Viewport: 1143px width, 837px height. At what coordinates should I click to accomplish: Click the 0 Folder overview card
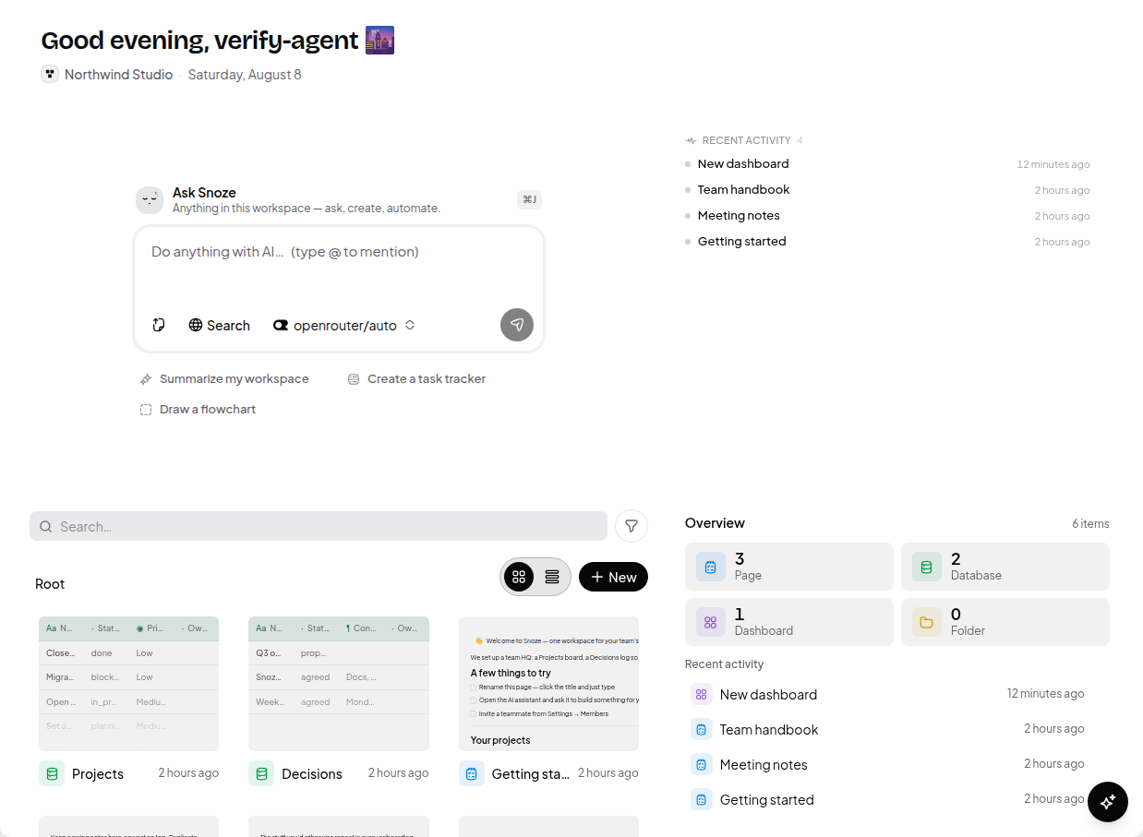pos(1005,622)
